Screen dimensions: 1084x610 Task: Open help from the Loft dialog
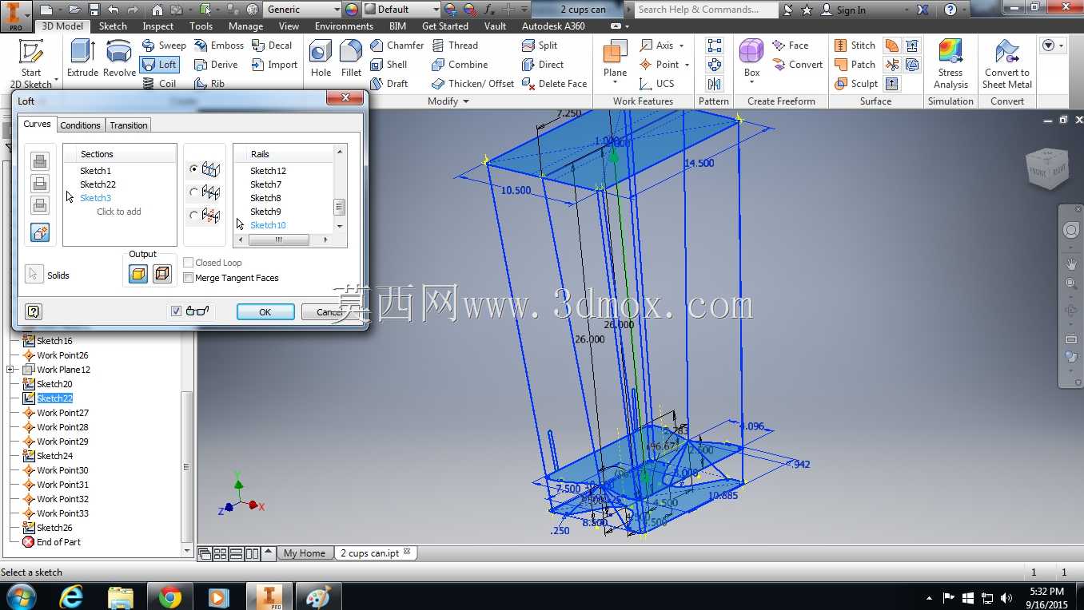point(33,311)
